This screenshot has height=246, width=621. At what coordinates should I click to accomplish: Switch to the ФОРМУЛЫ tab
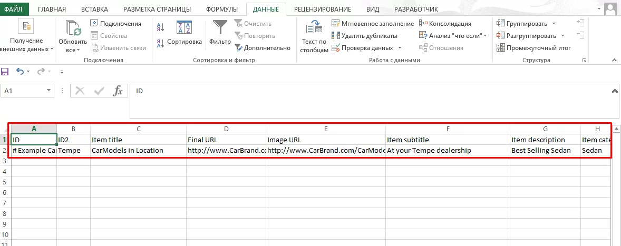click(222, 9)
